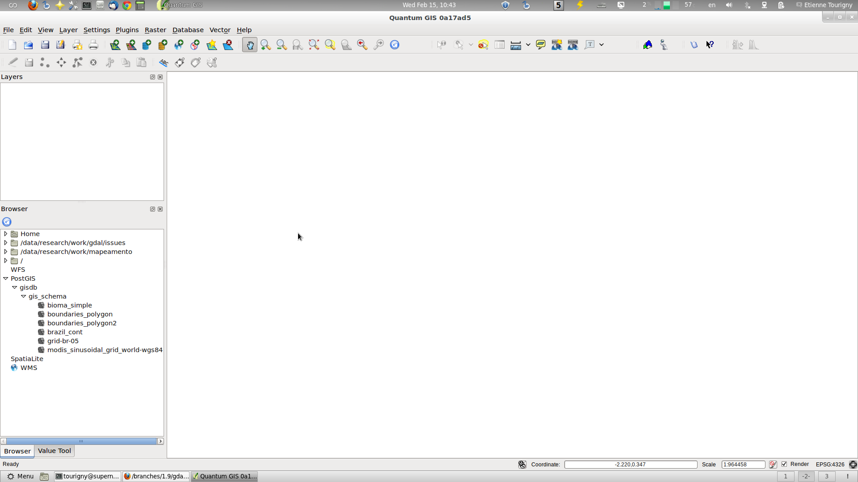This screenshot has width=858, height=482.
Task: Click Zoom Last icon with red arrow
Action: click(x=362, y=45)
